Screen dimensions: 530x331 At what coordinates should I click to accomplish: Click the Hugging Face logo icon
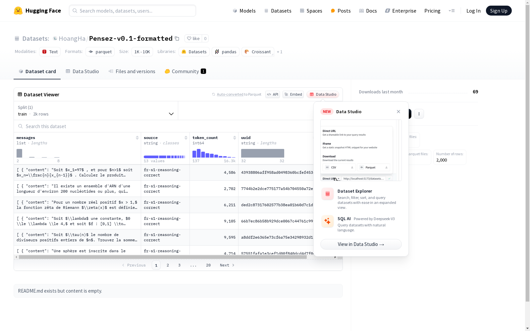coord(18,11)
